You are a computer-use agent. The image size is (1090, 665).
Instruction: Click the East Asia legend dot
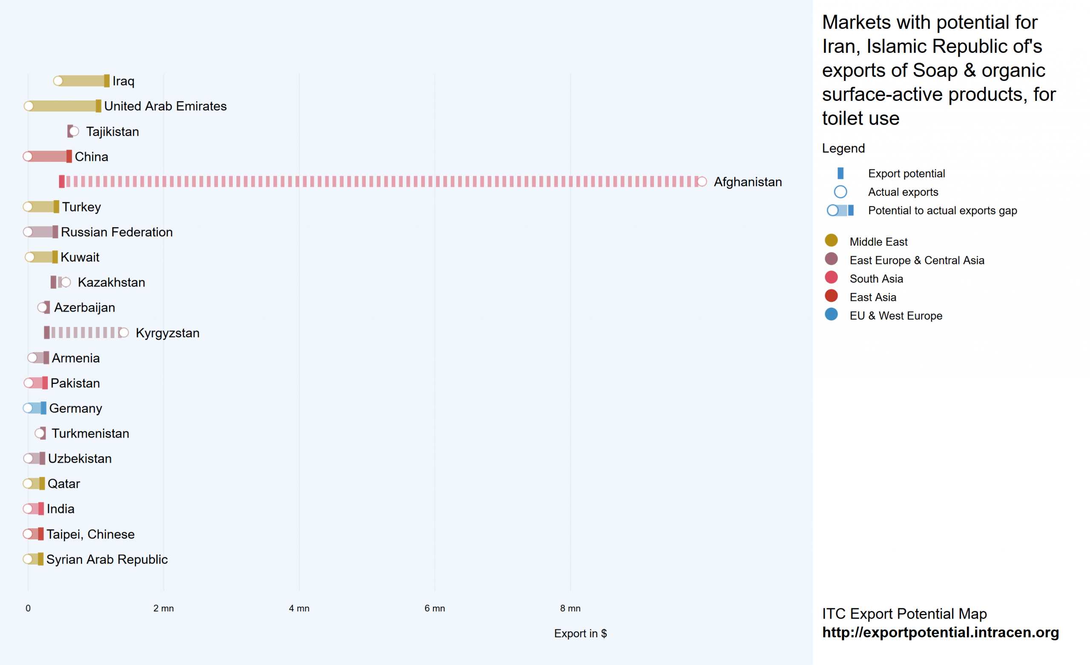coord(831,296)
